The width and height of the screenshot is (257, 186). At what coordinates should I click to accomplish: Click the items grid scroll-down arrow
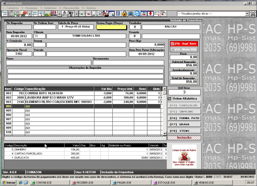(165, 134)
